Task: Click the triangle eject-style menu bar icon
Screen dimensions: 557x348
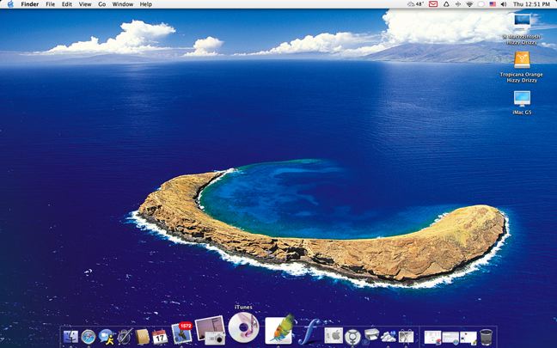Action: pyautogui.click(x=446, y=4)
